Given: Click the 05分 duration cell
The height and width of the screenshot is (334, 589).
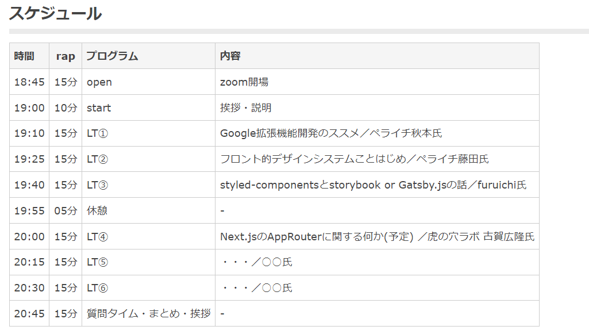Looking at the screenshot, I should tap(66, 211).
